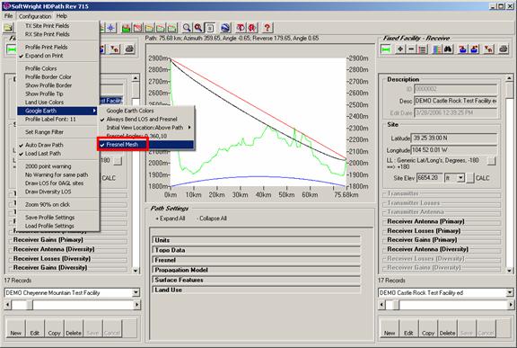Viewport: 517px width, 348px height.
Task: Click the blue globe Google Earth icon
Action: (x=225, y=28)
